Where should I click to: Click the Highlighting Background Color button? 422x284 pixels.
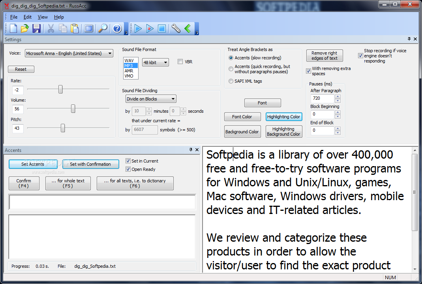tap(284, 132)
